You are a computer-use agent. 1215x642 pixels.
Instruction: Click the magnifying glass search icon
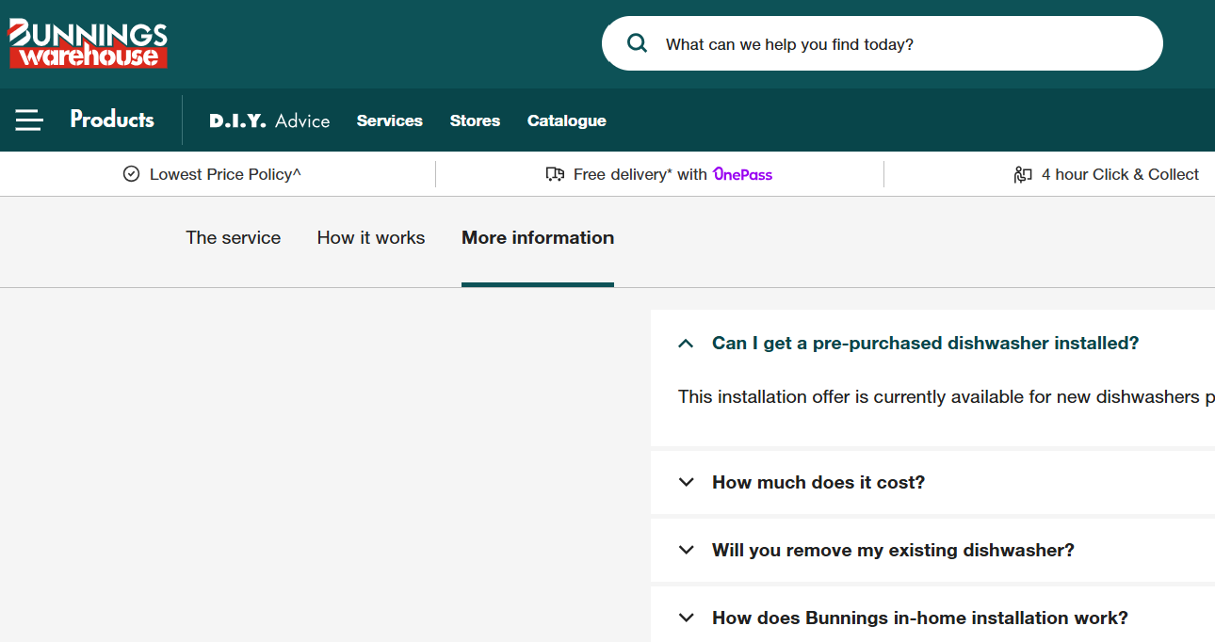(638, 43)
